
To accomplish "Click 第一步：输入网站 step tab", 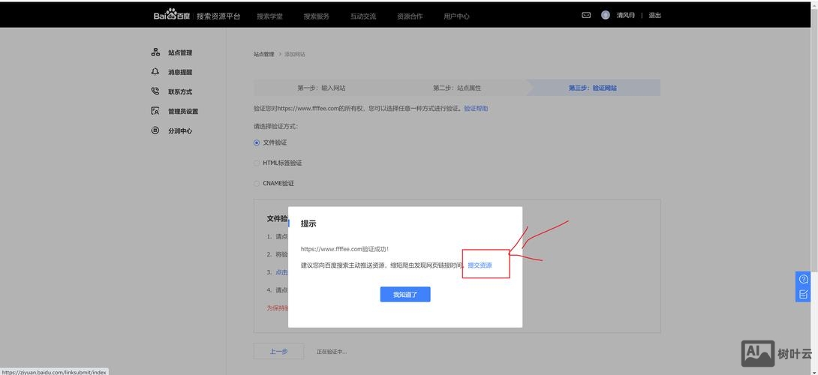I will click(x=321, y=88).
